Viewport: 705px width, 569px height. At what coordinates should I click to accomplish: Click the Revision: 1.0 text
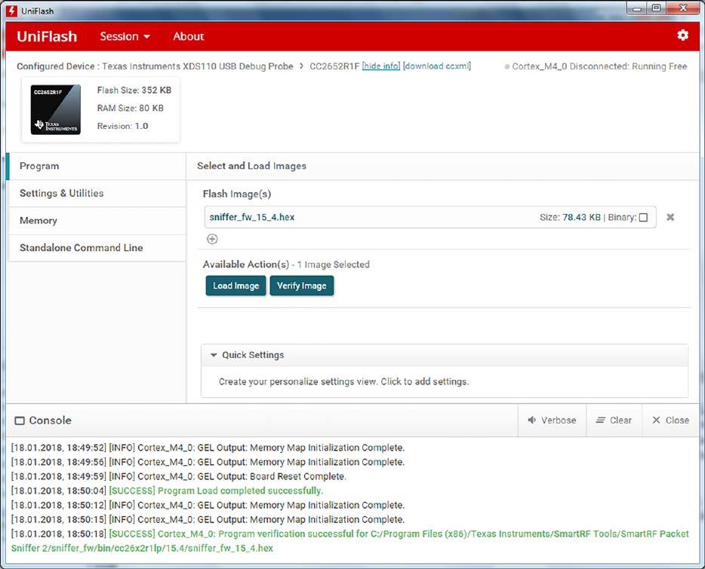point(122,126)
